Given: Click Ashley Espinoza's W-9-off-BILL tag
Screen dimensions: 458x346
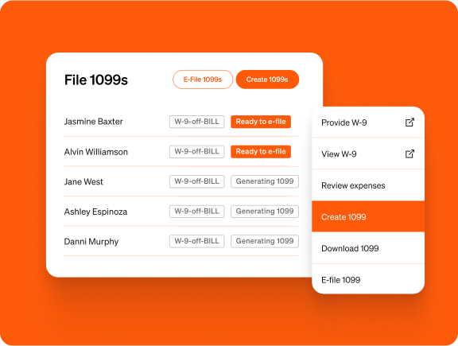Looking at the screenshot, I should tap(197, 211).
